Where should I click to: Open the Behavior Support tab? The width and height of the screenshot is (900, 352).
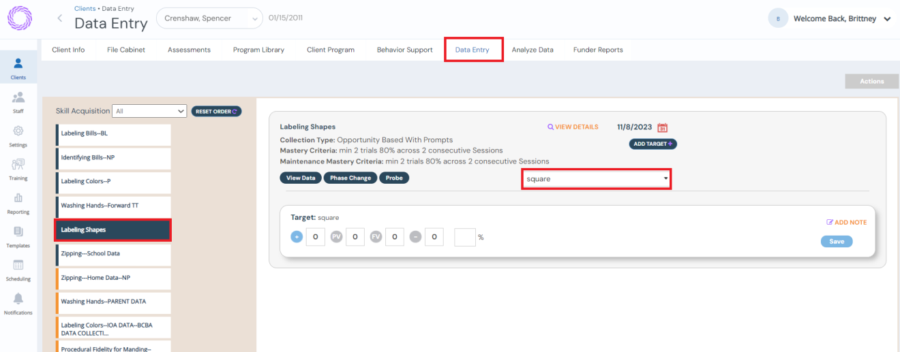[404, 50]
